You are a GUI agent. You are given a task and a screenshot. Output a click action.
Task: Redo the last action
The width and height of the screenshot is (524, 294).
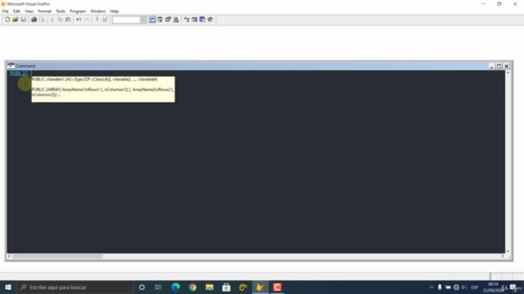click(87, 20)
